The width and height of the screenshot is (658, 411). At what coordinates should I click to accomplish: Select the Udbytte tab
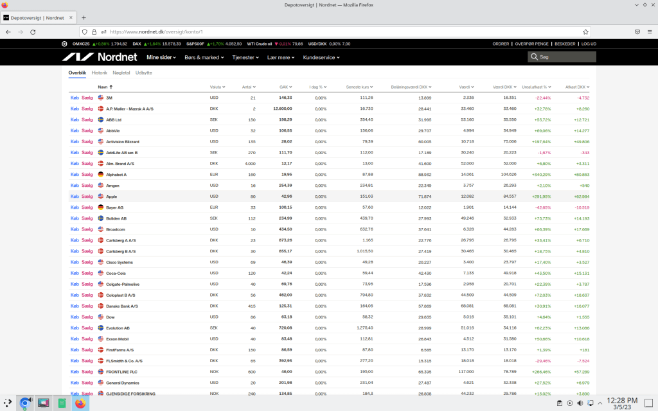(x=144, y=73)
